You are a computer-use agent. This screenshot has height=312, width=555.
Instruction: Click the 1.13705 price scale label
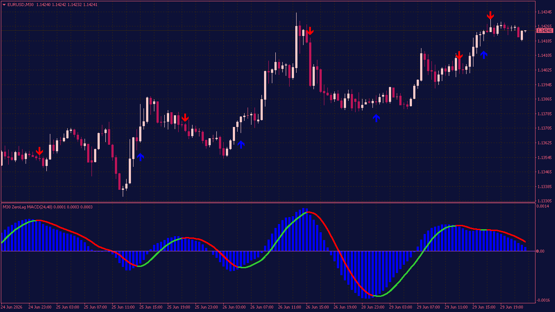click(544, 128)
